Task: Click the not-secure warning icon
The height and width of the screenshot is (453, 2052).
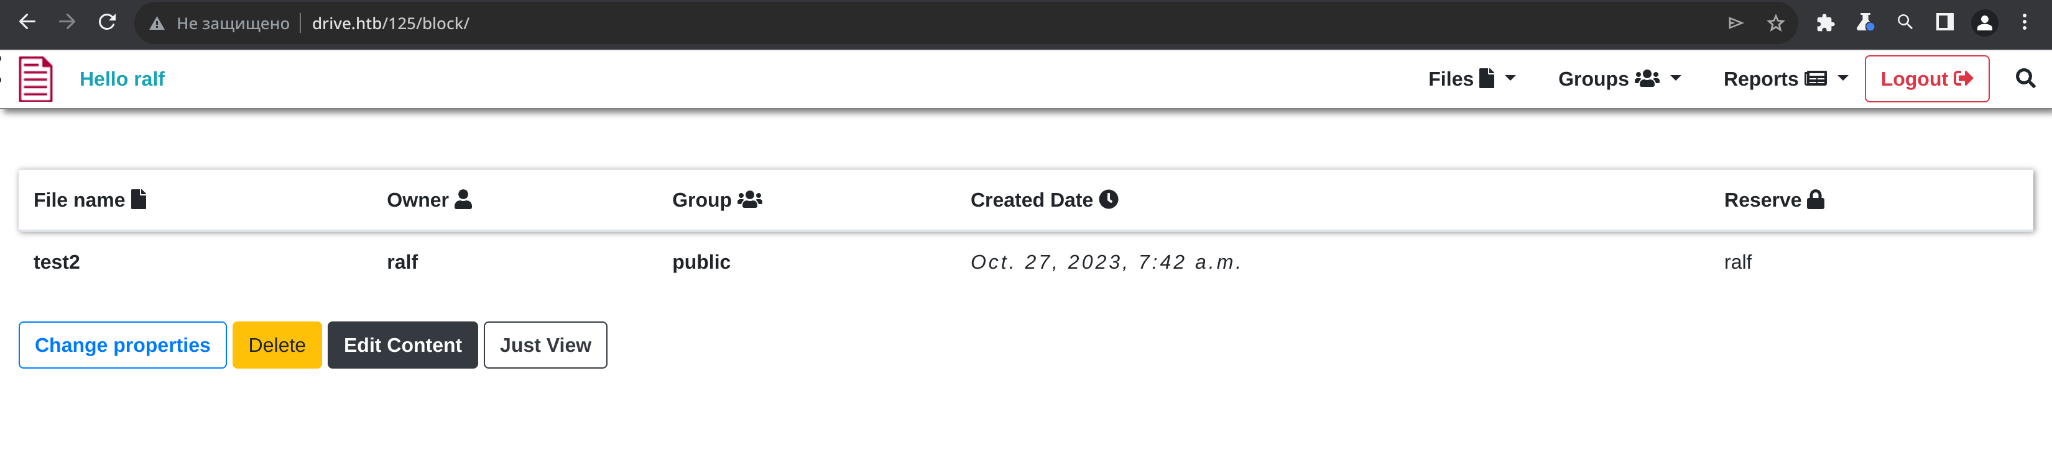Action: pyautogui.click(x=157, y=24)
